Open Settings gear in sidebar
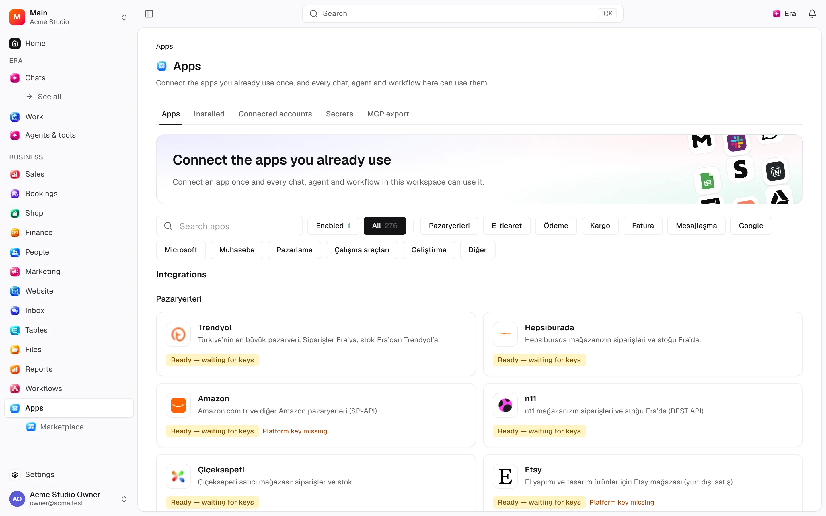The image size is (826, 516). (15, 474)
